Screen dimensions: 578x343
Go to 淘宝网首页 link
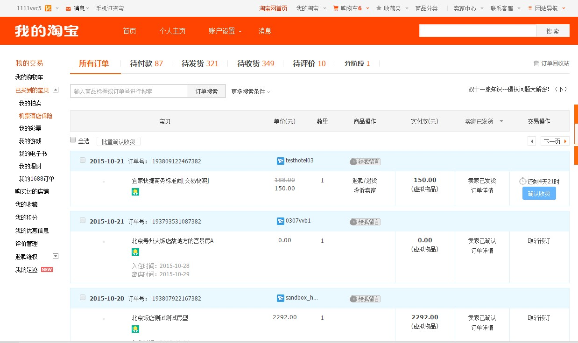(x=273, y=8)
